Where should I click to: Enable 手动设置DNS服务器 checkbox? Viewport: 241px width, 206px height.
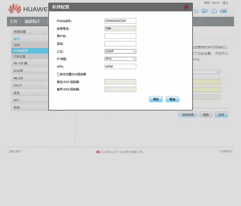click(x=58, y=75)
